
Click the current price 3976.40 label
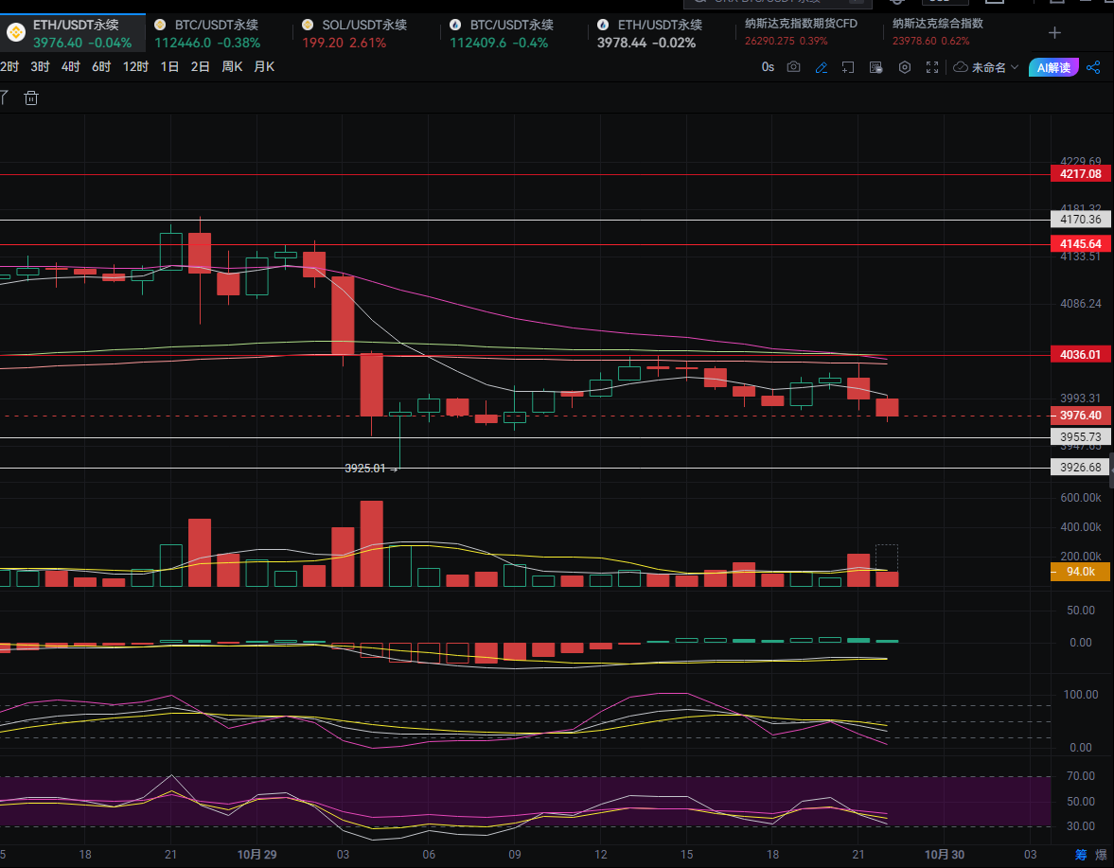pyautogui.click(x=1080, y=416)
